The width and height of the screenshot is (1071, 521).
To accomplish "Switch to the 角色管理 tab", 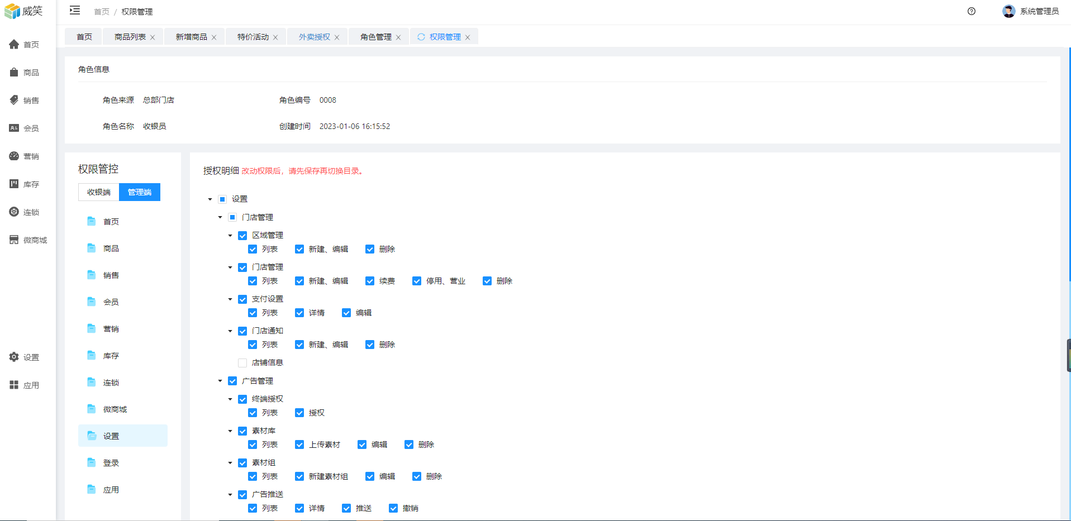I will pyautogui.click(x=375, y=37).
